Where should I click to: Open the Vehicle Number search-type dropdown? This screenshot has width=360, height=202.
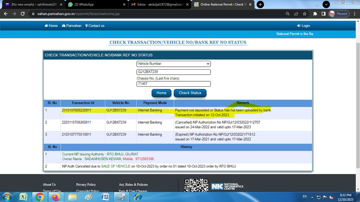(x=173, y=64)
